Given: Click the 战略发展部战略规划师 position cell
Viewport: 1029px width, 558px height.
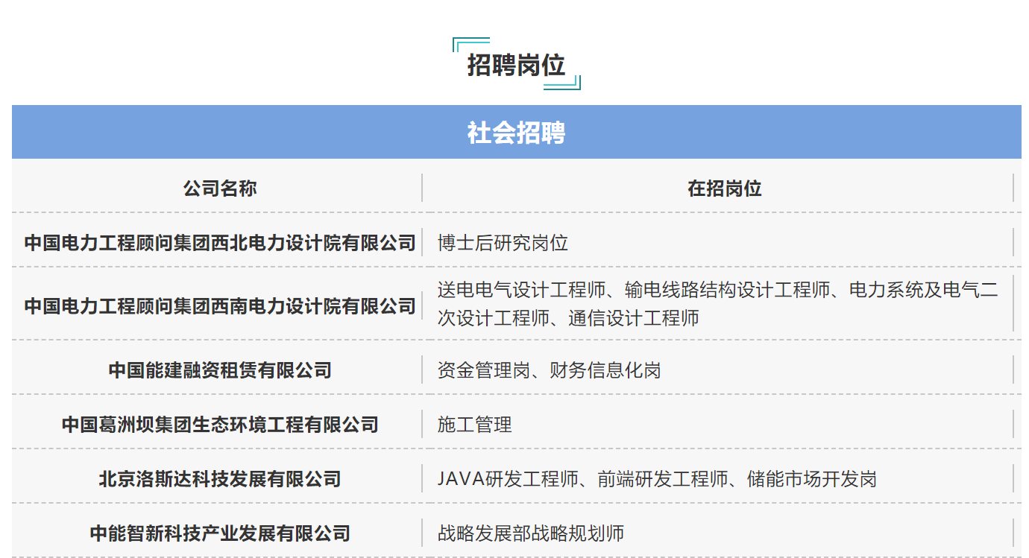Looking at the screenshot, I should click(531, 533).
